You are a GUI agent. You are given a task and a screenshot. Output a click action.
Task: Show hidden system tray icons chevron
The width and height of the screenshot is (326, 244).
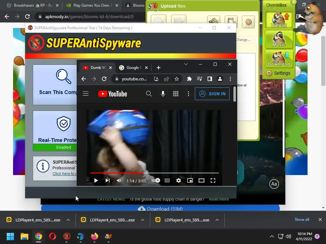coord(272,236)
